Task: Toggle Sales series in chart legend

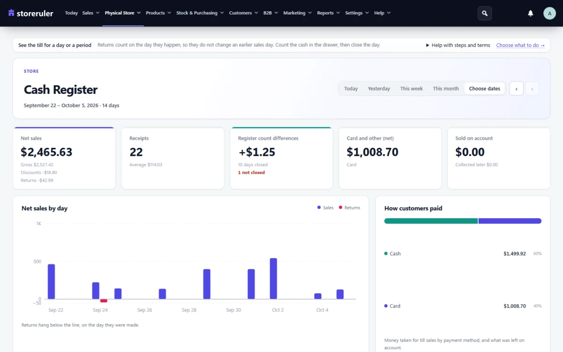Action: pyautogui.click(x=326, y=207)
